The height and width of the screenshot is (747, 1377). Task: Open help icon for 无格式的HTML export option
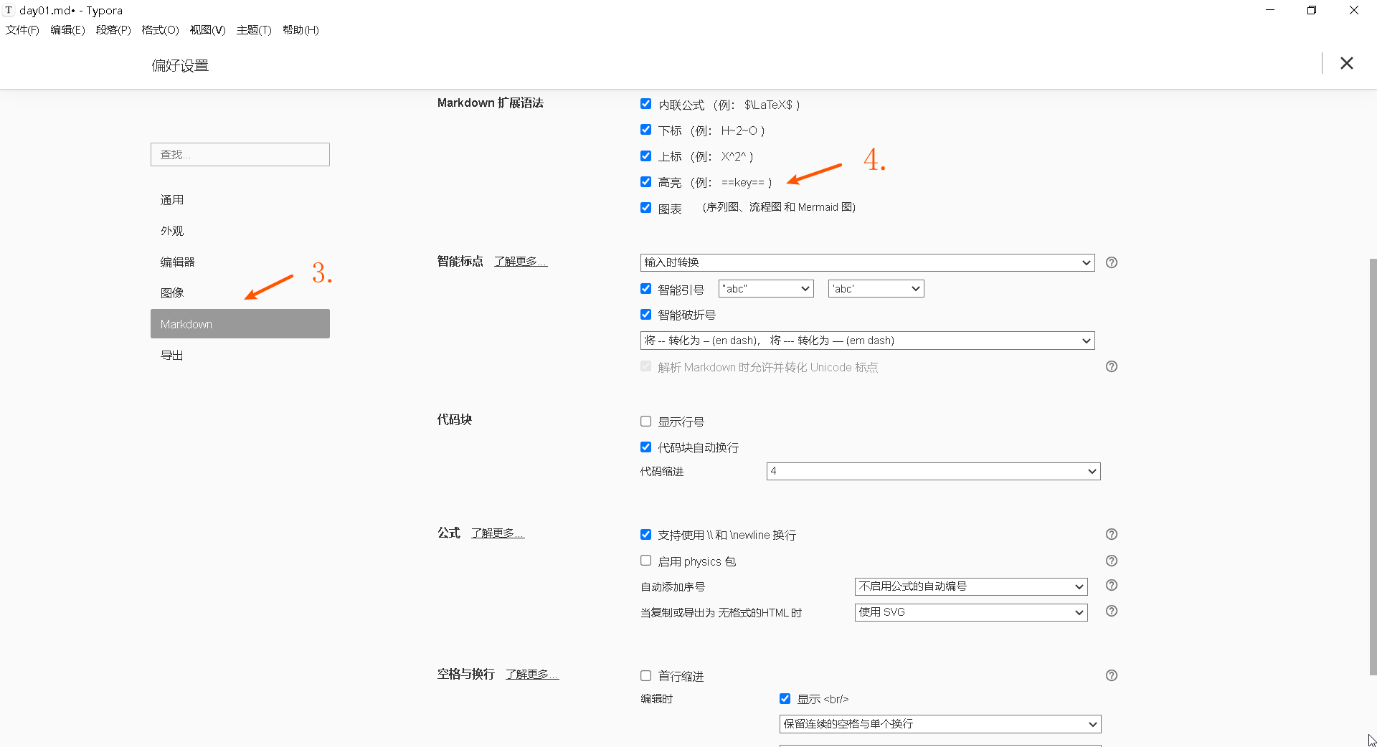1112,611
